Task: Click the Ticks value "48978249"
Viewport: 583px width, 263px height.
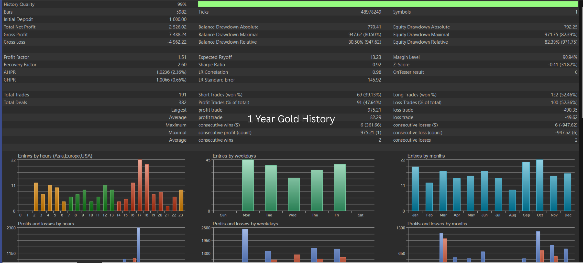Action: point(371,12)
